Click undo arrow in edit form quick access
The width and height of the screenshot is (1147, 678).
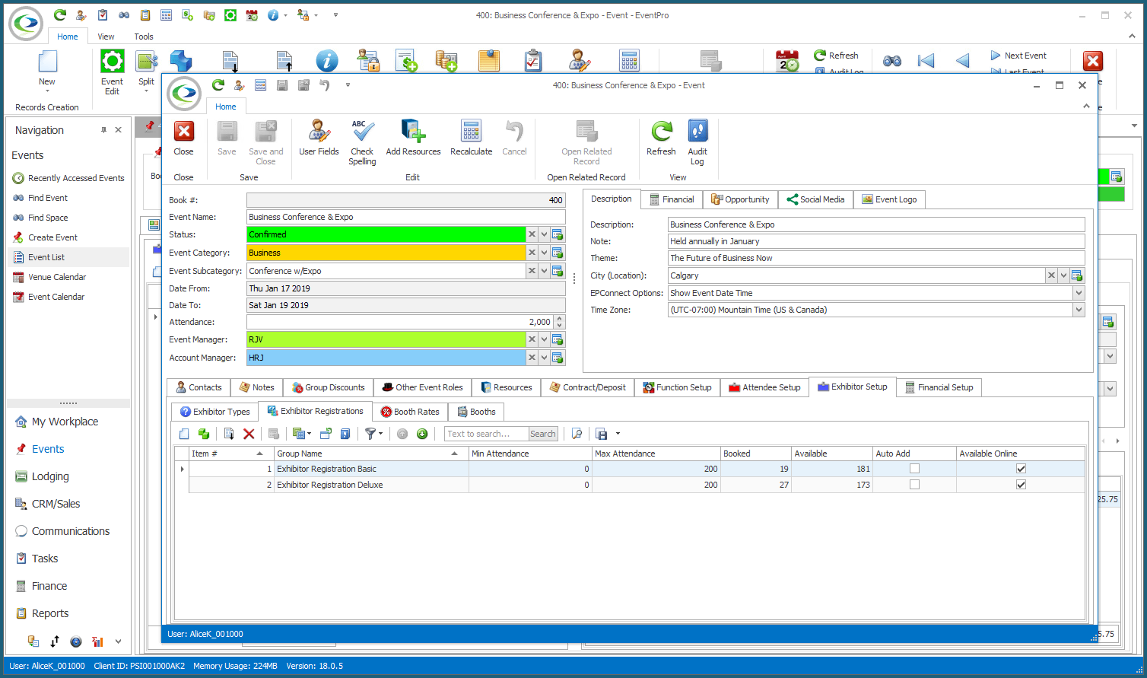click(325, 85)
